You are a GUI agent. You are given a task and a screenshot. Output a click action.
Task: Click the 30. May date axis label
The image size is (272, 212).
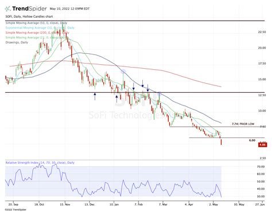coord(239,205)
